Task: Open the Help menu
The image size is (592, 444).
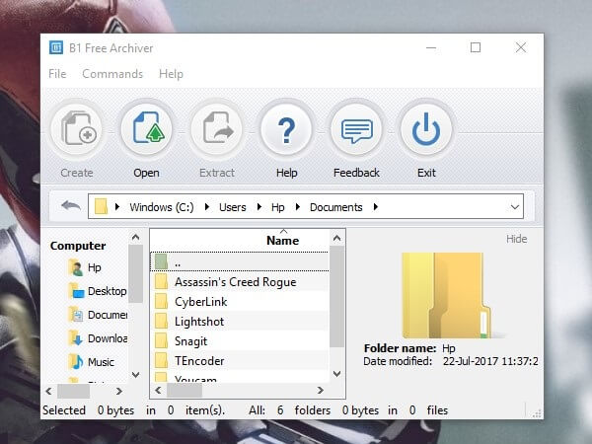Action: tap(171, 74)
